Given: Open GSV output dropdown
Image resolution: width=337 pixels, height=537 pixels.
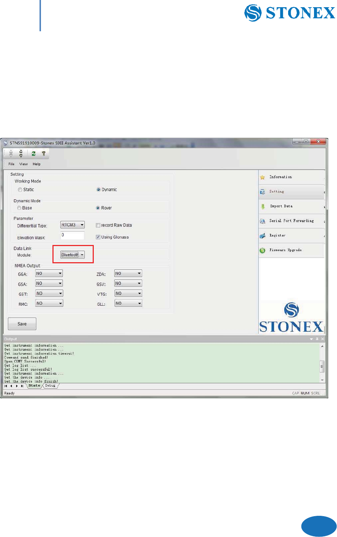Looking at the screenshot, I should click(x=128, y=283).
